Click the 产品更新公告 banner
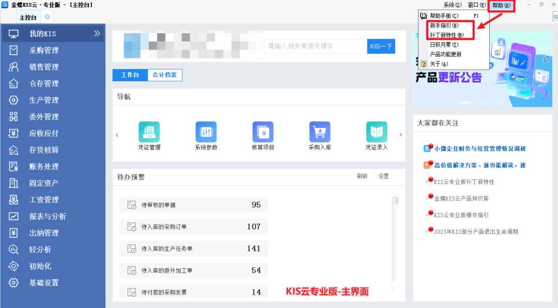This screenshot has width=558, height=308. click(483, 69)
